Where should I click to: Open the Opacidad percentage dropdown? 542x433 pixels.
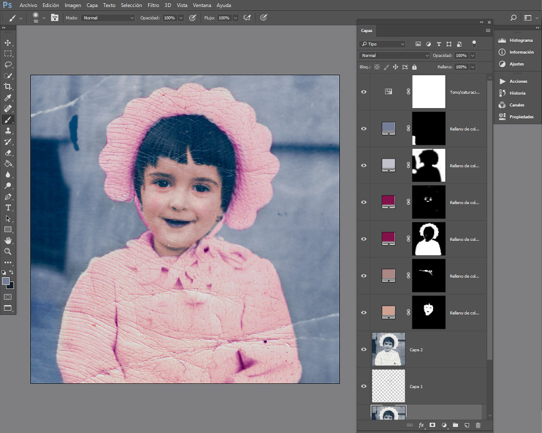tap(472, 55)
